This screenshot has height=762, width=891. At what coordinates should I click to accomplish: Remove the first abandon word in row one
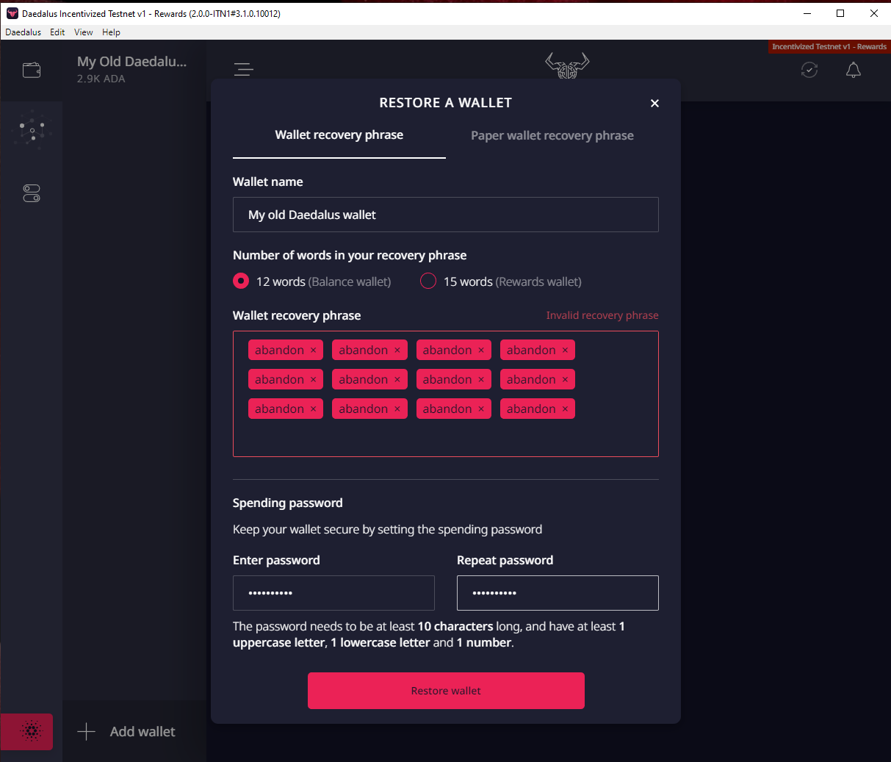313,351
